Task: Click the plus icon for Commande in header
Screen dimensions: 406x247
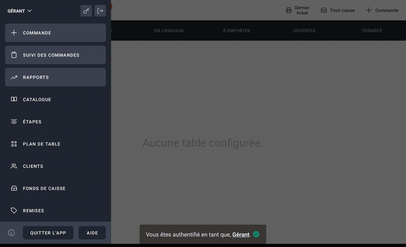Action: point(369,10)
